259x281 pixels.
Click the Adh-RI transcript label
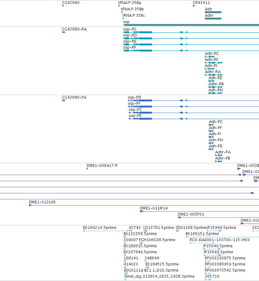point(211,65)
